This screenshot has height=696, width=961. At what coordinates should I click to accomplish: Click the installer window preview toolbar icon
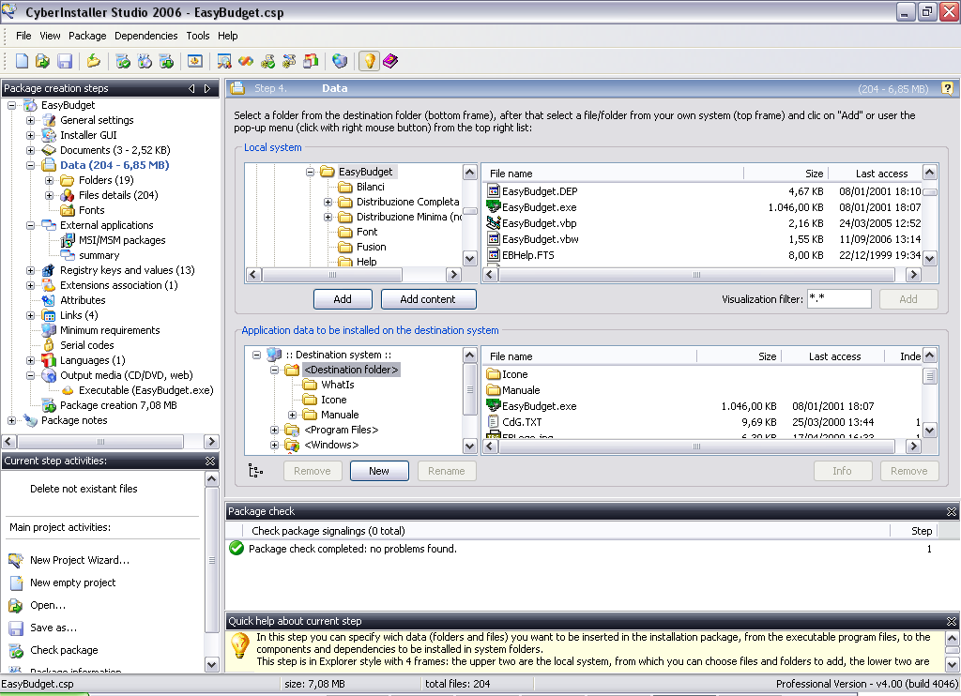tap(195, 61)
